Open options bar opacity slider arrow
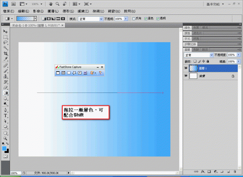The height and width of the screenshot is (177, 243). [126, 19]
